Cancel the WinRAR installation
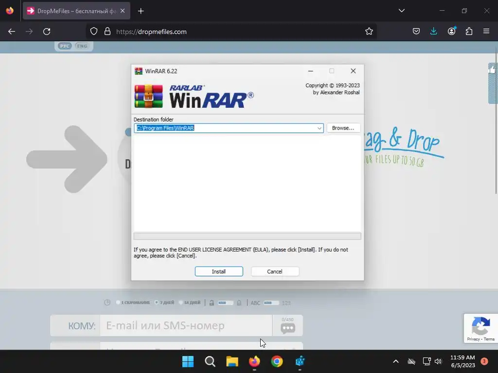 click(x=275, y=271)
